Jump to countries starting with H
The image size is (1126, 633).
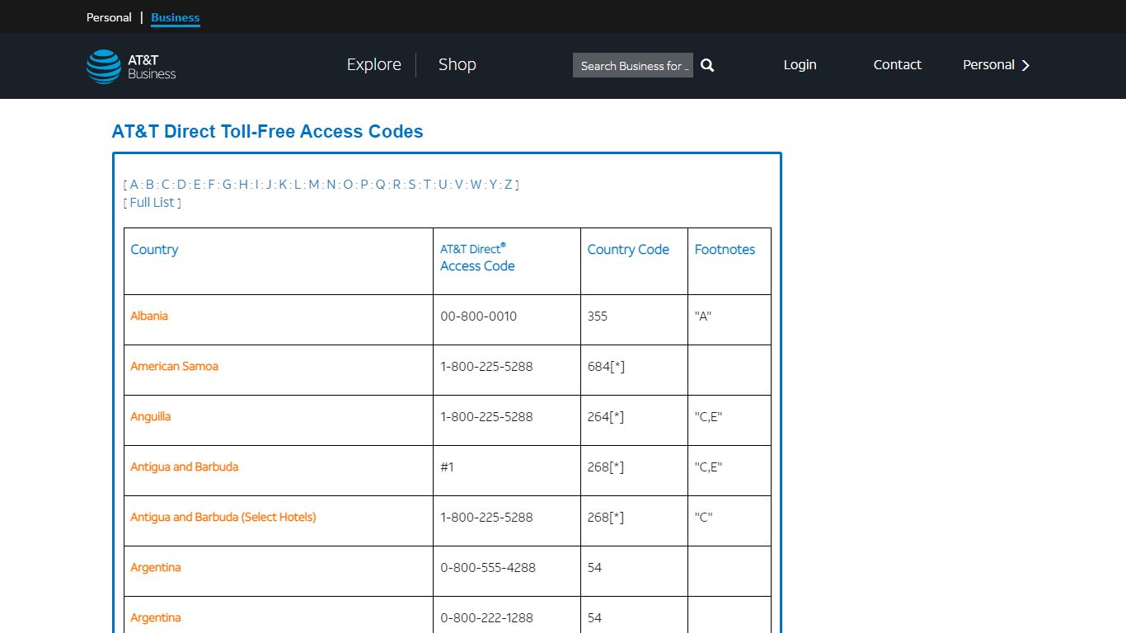243,185
